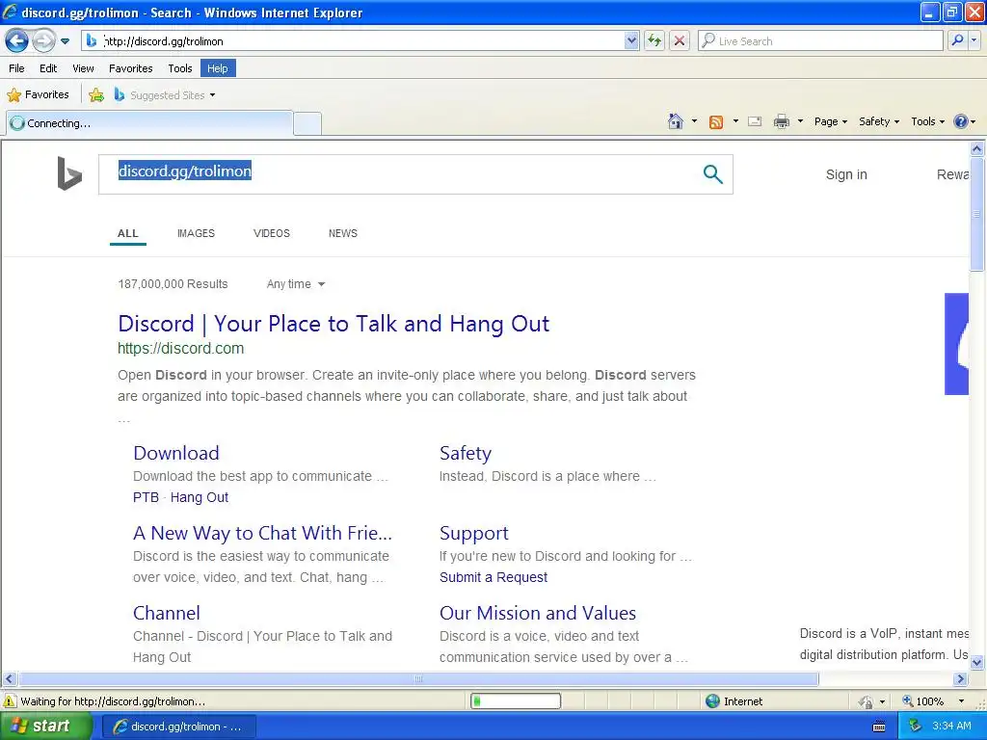This screenshot has height=740, width=987.
Task: Open the PTB sublink
Action: pos(147,497)
